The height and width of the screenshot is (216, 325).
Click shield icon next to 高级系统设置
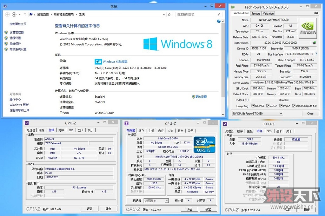click(6, 49)
